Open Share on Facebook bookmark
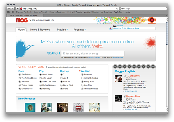 pos(24,12)
